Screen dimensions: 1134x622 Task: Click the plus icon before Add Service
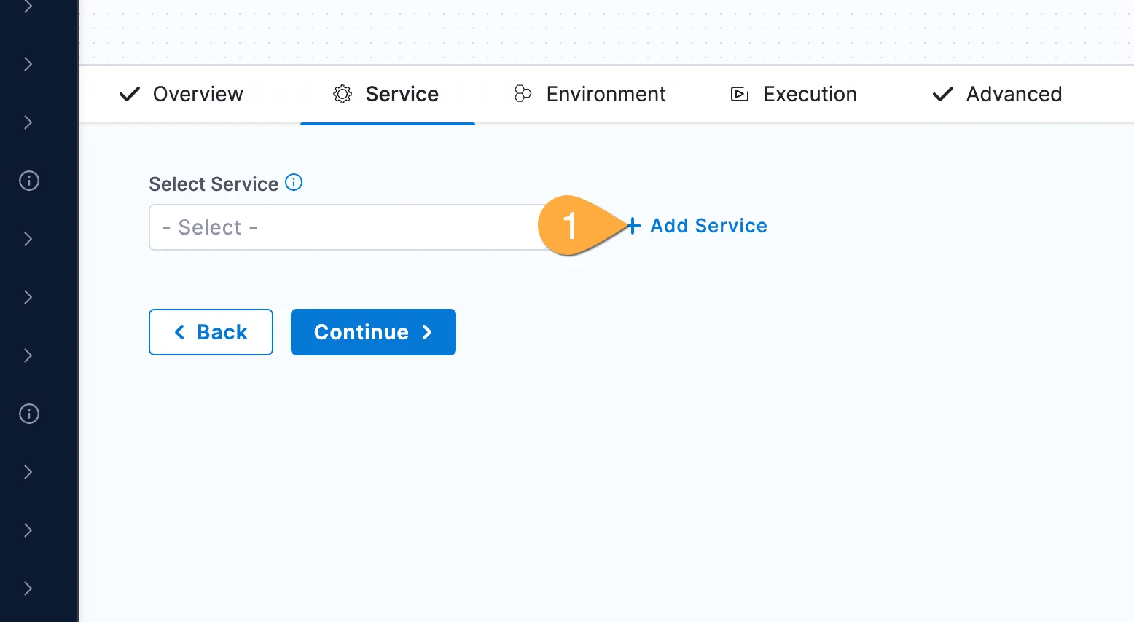coord(634,226)
